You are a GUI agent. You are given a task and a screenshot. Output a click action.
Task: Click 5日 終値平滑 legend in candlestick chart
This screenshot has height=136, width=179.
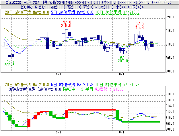(72, 12)
